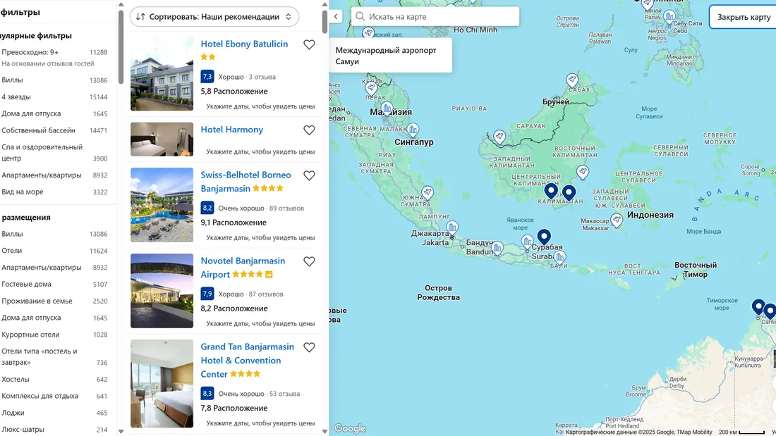Select the dark blue map pin above Surabaya

pyautogui.click(x=543, y=237)
